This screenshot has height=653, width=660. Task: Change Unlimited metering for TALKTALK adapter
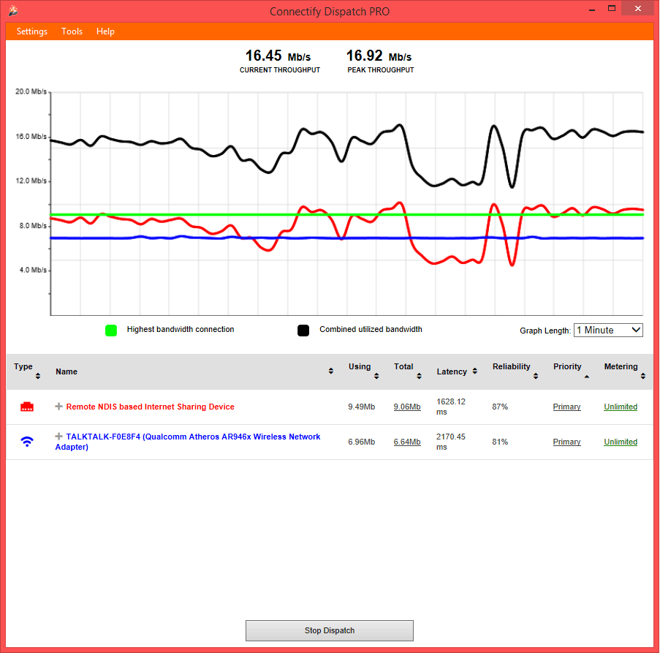pos(621,442)
